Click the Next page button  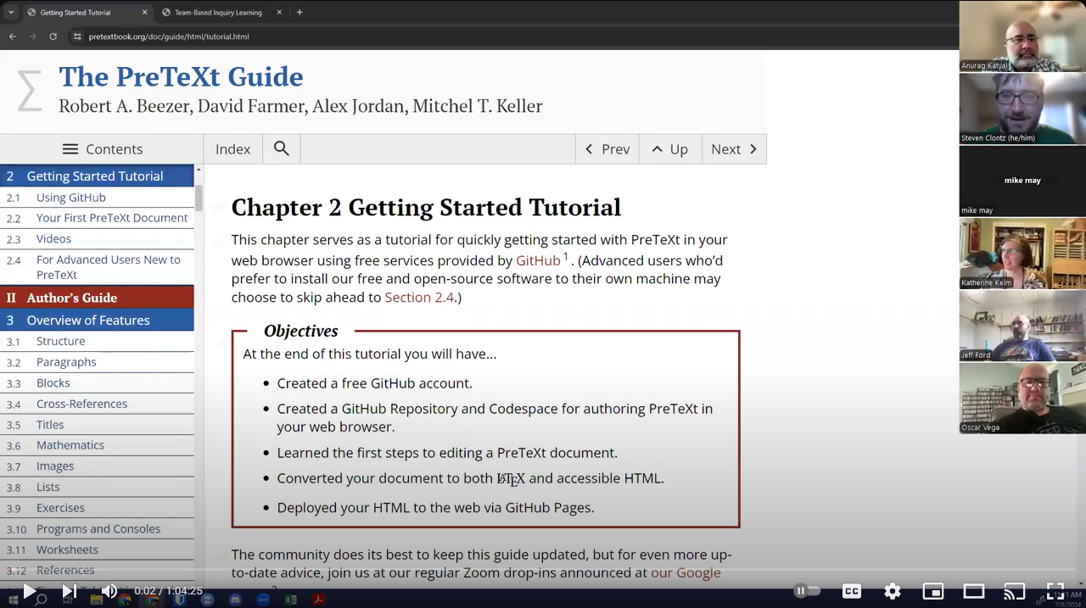click(x=734, y=149)
